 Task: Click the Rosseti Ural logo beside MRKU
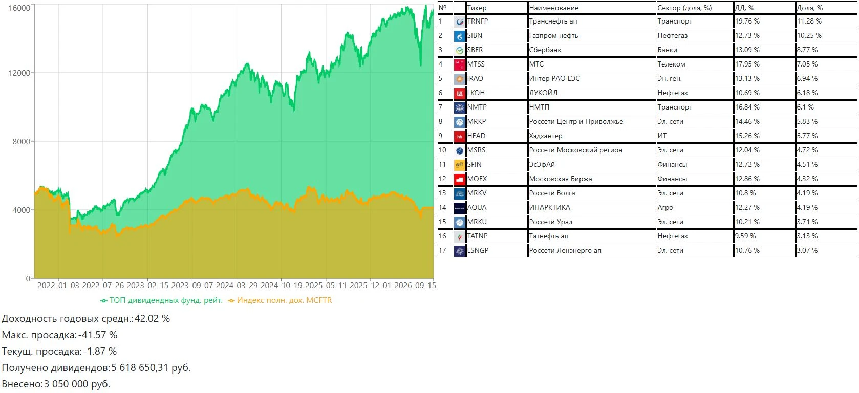[459, 222]
